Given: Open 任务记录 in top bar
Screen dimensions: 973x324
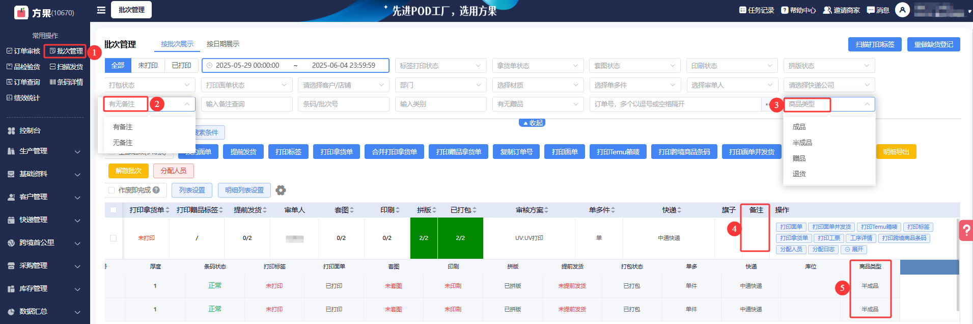Looking at the screenshot, I should pos(757,10).
